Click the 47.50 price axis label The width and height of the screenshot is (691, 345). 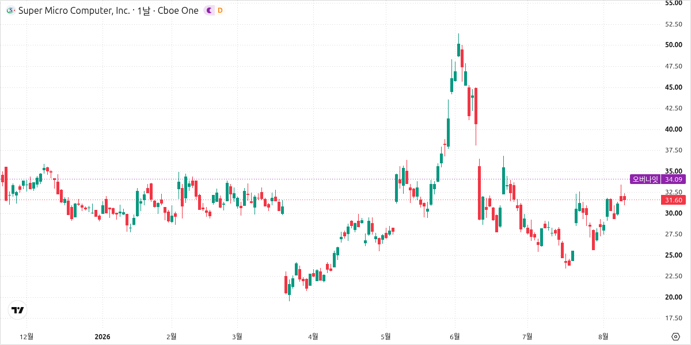tap(673, 66)
